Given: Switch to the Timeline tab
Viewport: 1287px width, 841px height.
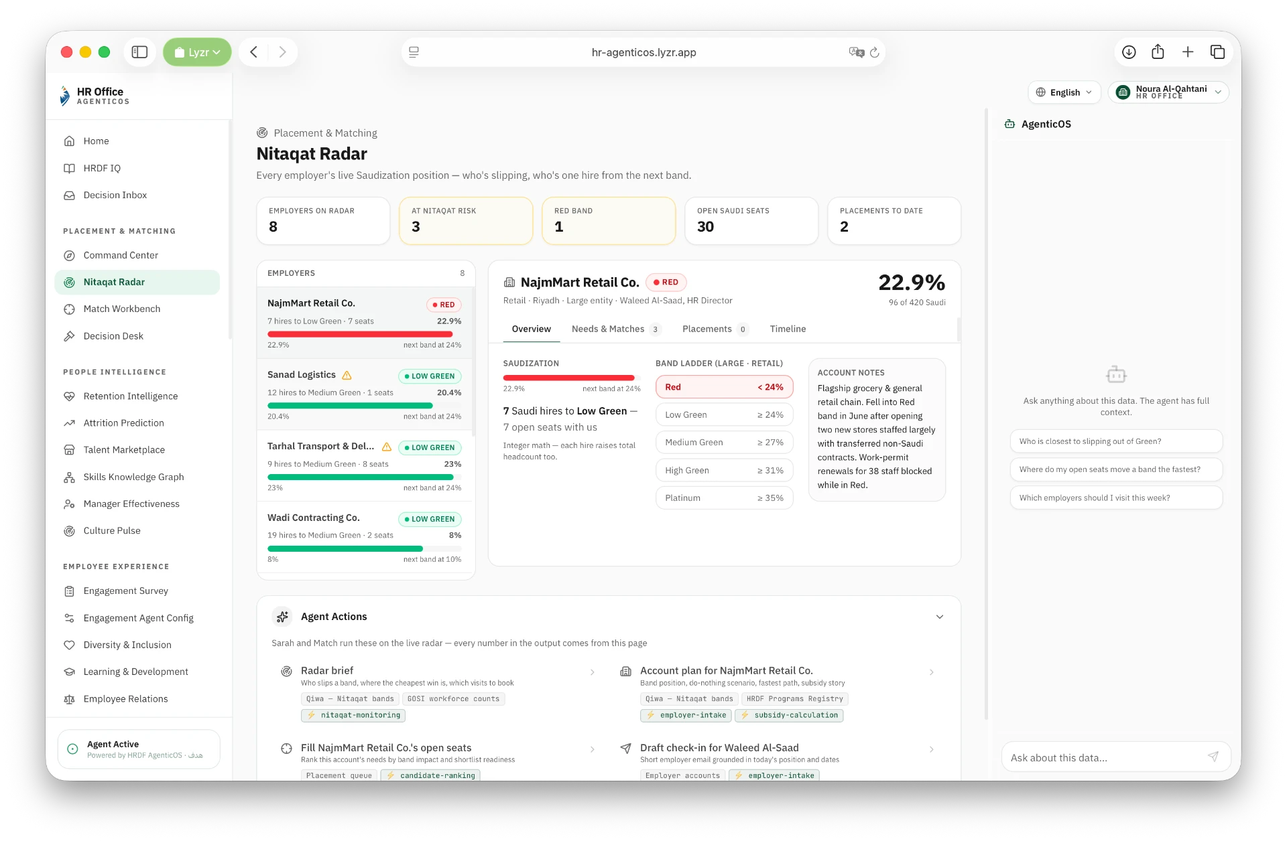Looking at the screenshot, I should click(x=788, y=329).
